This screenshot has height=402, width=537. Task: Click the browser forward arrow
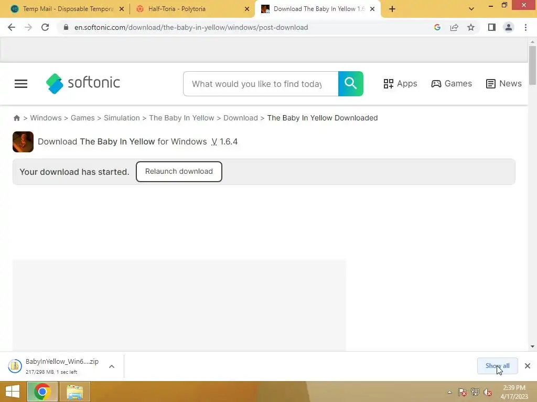[28, 27]
